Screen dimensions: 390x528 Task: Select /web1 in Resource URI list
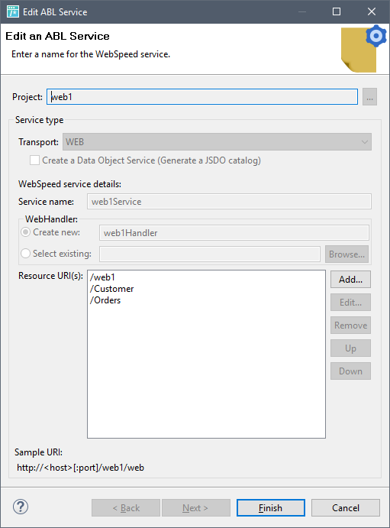click(102, 277)
